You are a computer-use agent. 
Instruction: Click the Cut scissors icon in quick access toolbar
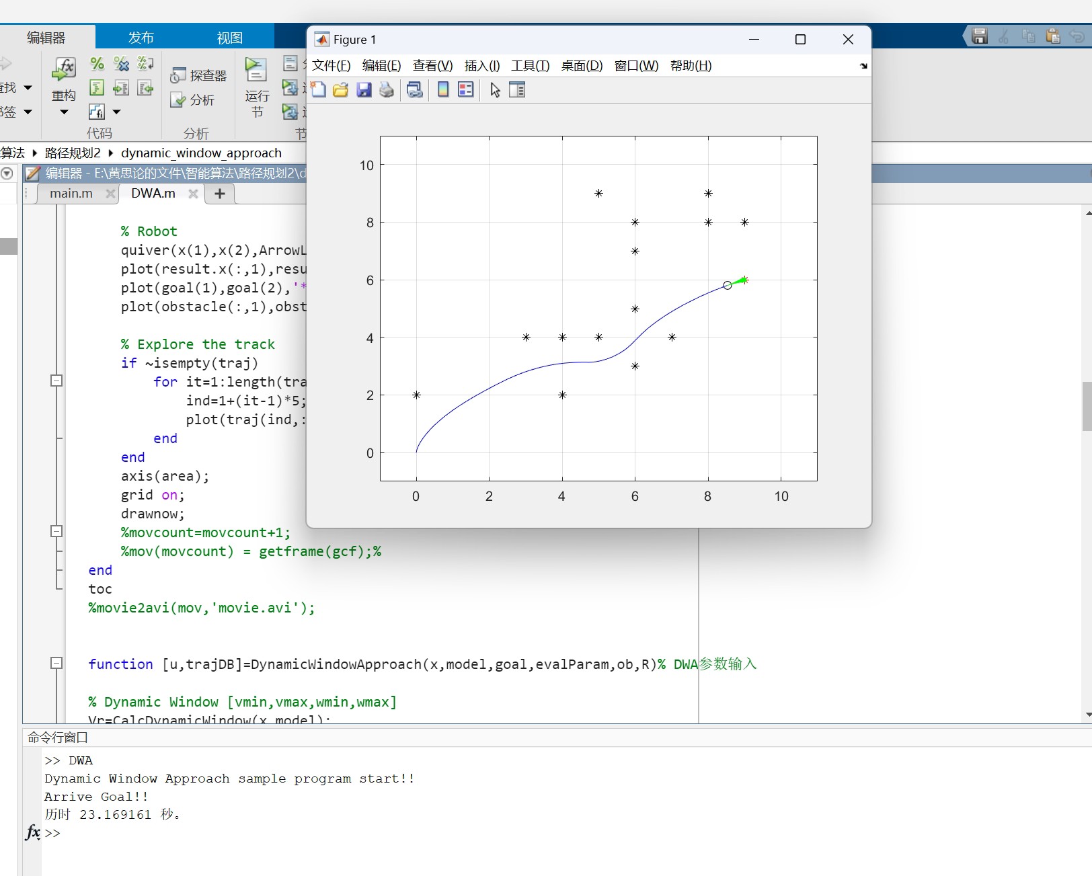1004,36
